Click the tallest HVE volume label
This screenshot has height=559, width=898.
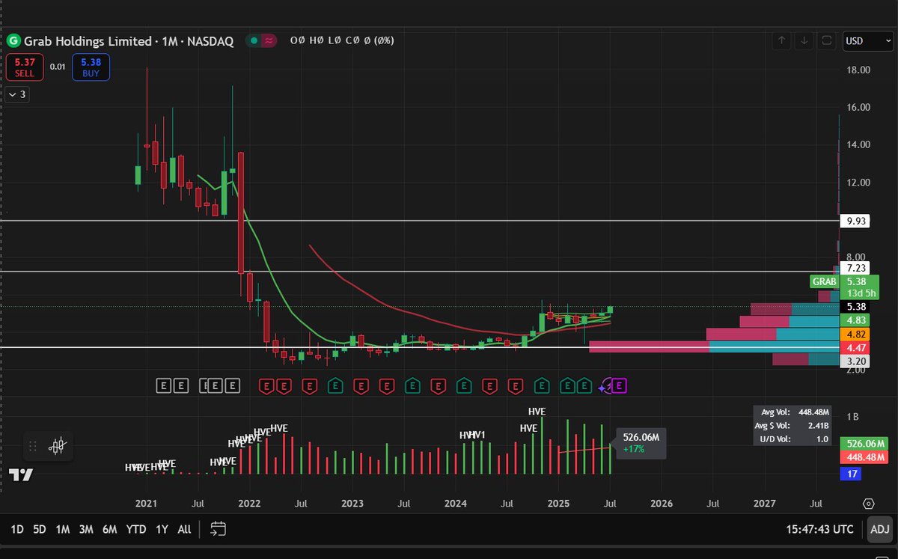[537, 412]
